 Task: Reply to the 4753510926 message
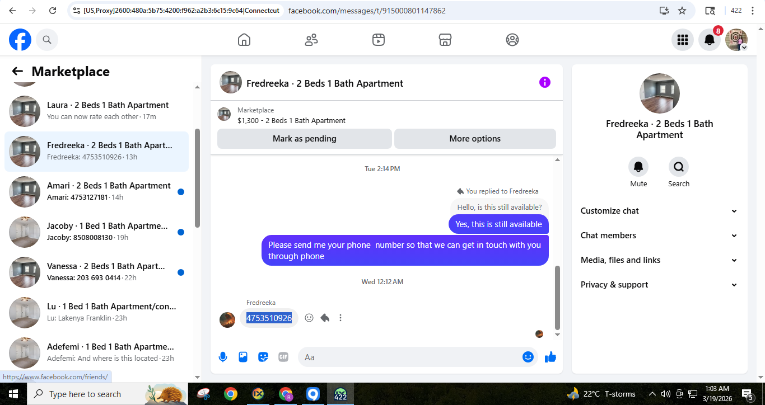pos(325,318)
